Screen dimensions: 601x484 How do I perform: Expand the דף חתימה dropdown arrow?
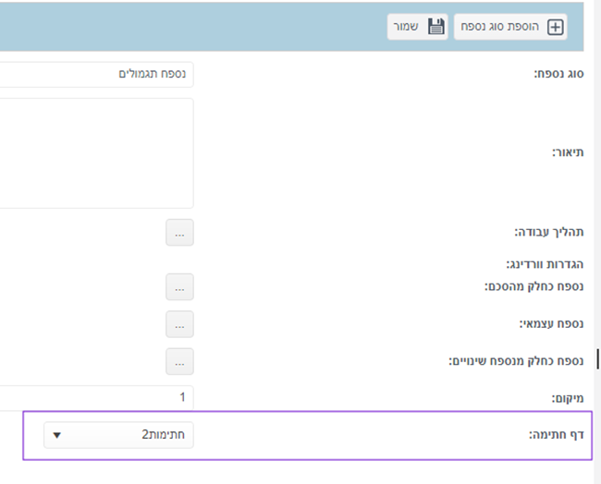point(57,435)
